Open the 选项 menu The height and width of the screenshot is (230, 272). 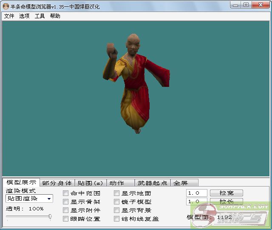(24, 16)
